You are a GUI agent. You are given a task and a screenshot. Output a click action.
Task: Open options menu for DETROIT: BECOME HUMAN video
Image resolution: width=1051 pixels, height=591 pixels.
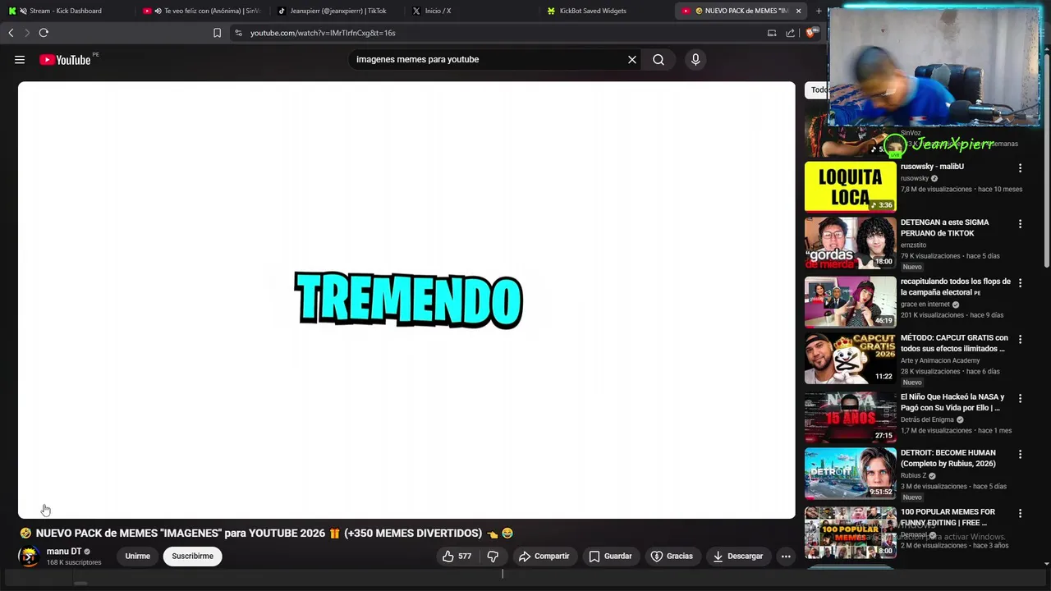[1020, 454]
